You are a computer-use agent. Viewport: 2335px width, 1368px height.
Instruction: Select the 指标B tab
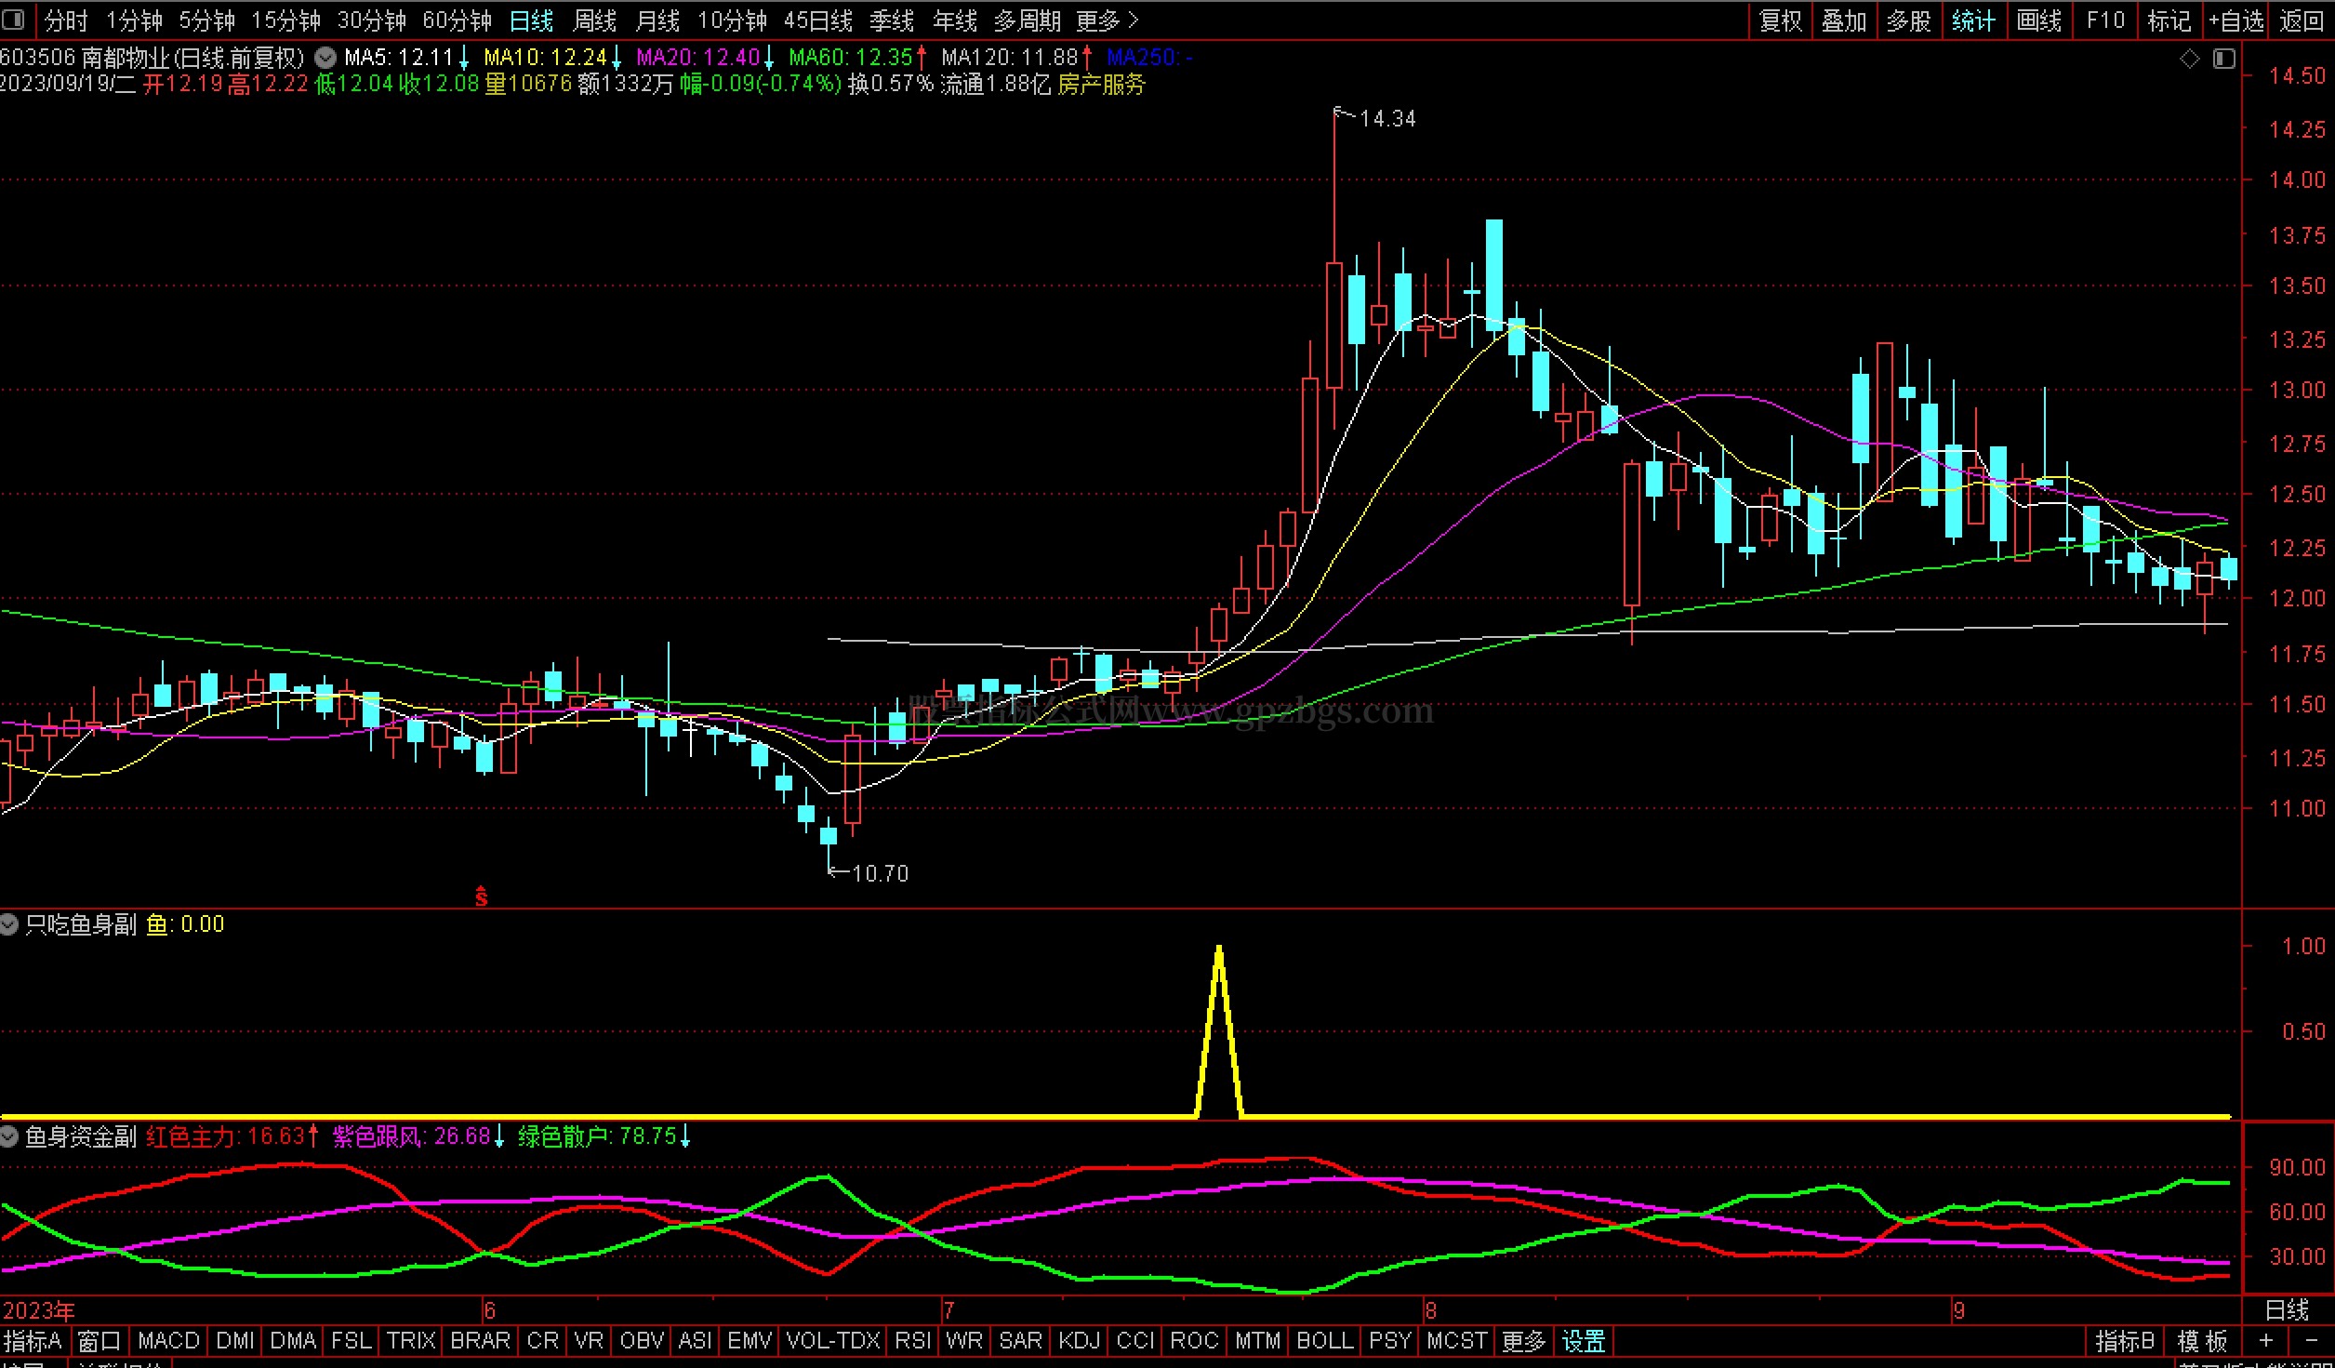(x=2125, y=1341)
